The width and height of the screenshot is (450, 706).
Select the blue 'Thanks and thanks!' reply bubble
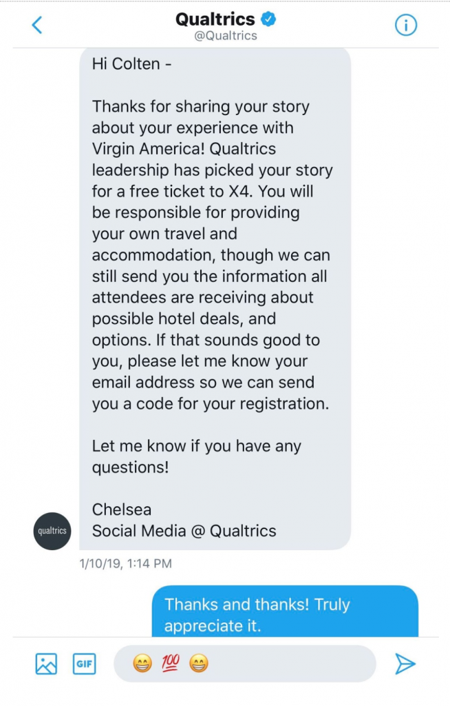coord(285,612)
